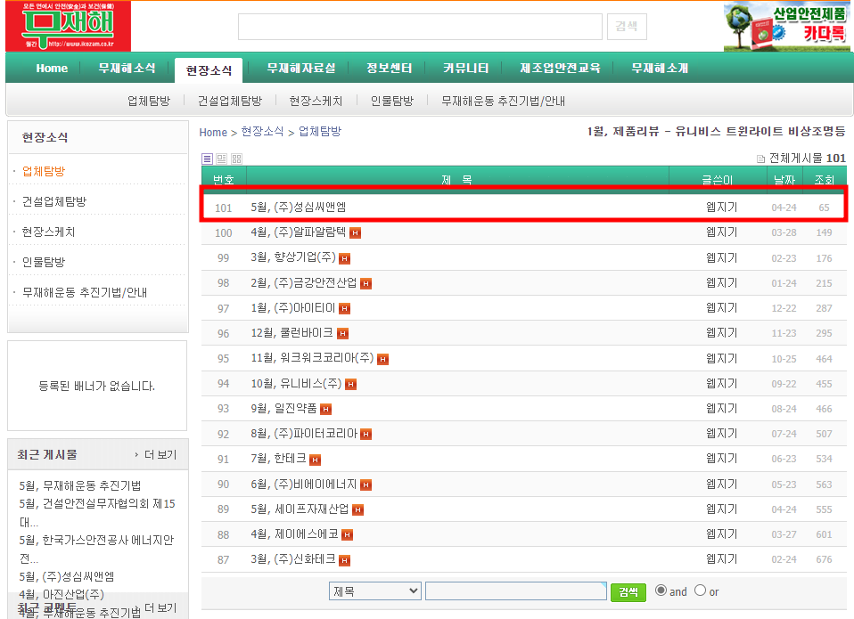Open recent post 5월, 한국가스안전공사 에너지안전

pos(96,549)
